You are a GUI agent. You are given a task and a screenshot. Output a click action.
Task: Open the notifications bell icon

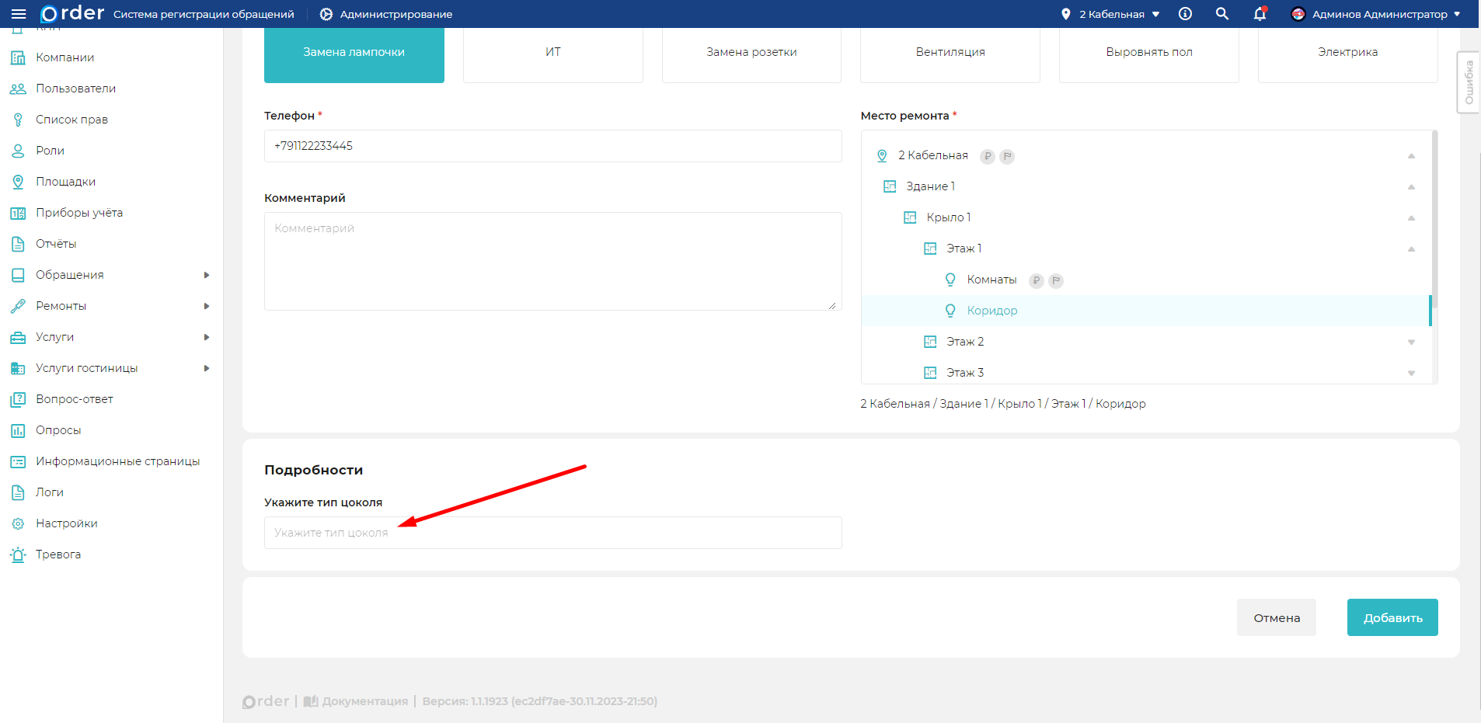pyautogui.click(x=1260, y=14)
